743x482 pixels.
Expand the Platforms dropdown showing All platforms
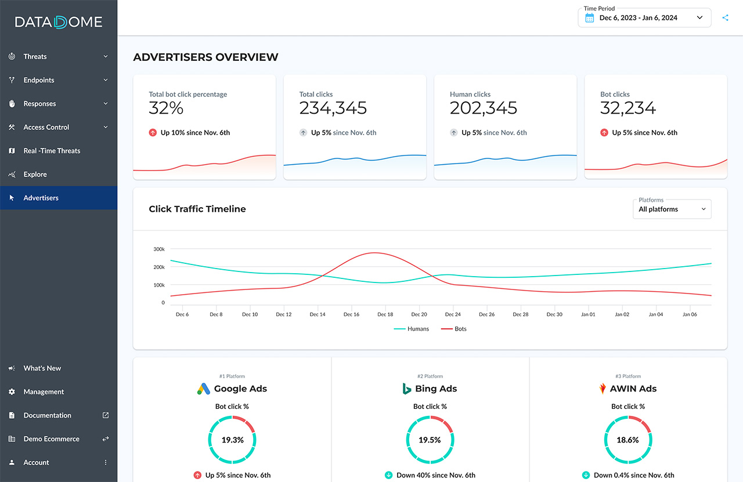tap(672, 209)
